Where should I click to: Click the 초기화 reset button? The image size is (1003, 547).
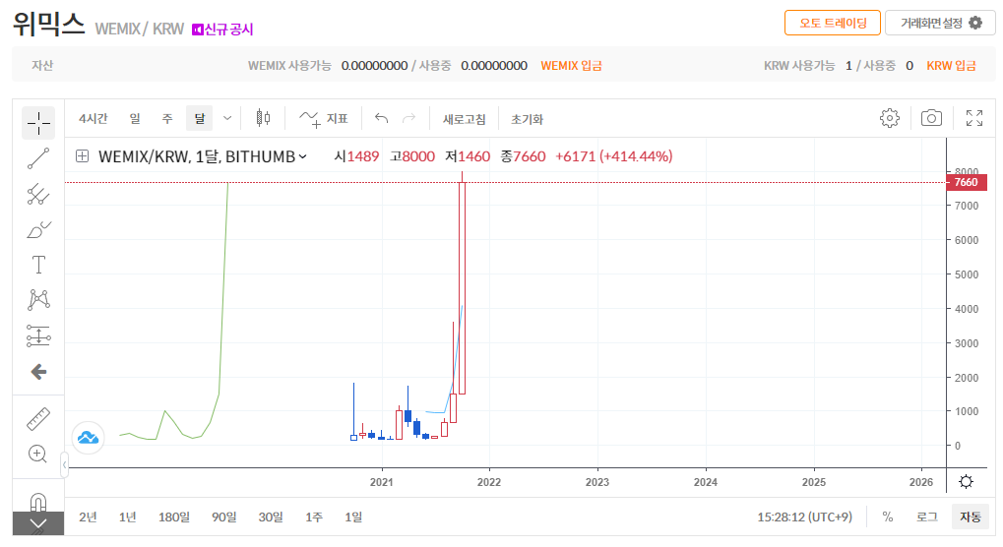527,119
